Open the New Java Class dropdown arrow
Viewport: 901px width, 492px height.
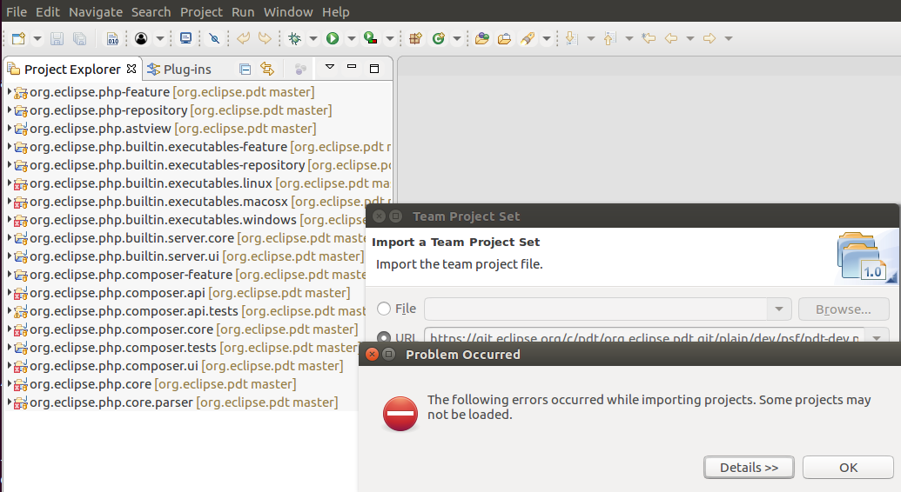457,38
